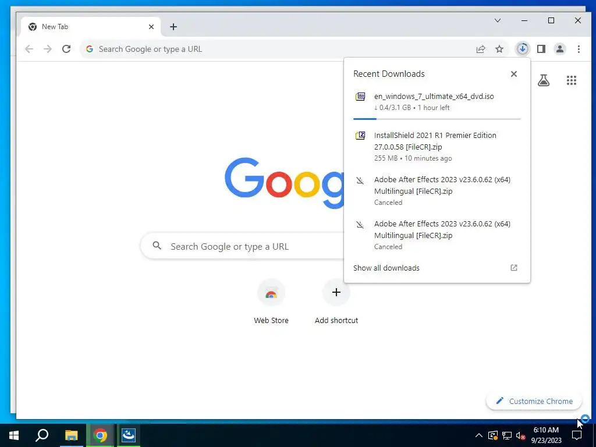Click the Google G icon in address bar
The height and width of the screenshot is (447, 596).
point(90,49)
